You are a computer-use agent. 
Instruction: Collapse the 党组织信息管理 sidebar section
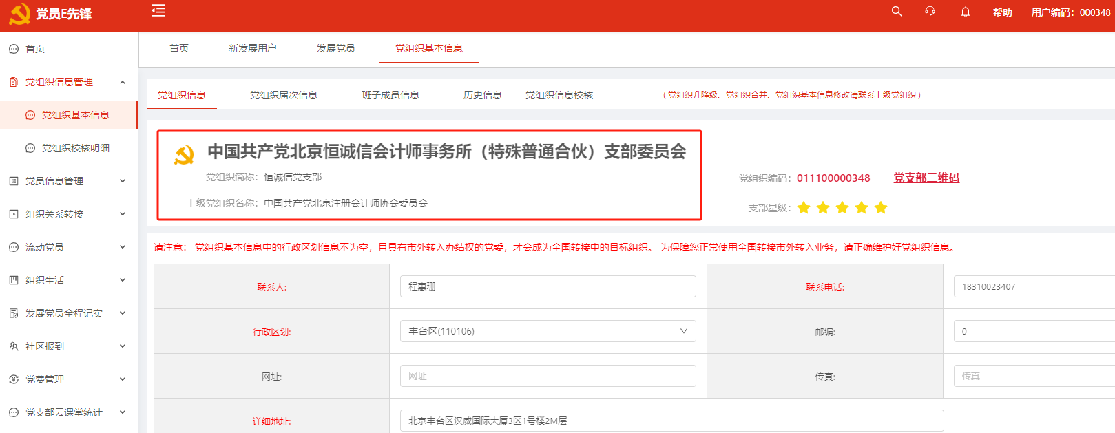coord(123,82)
